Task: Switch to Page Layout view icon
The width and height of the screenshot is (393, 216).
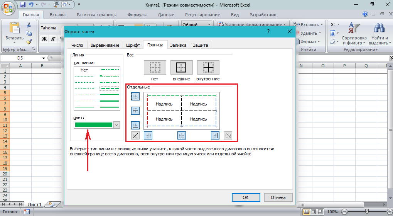Action: pyautogui.click(x=313, y=212)
